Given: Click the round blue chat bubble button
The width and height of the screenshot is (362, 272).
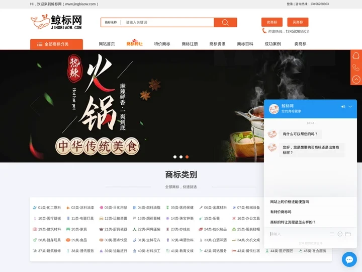Looking at the screenshot, I should click(x=349, y=259).
